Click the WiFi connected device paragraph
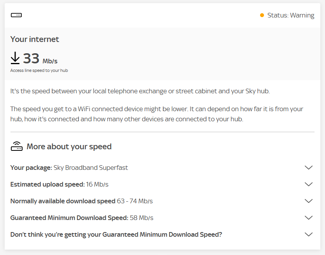Screen dimensions: 325x255 (157, 114)
